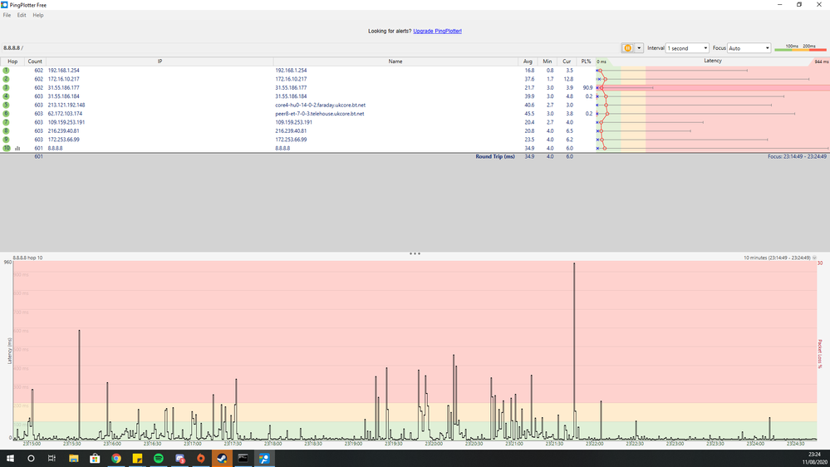Viewport: 830px width, 467px height.
Task: Pause the trace with the orange button
Action: tap(627, 48)
